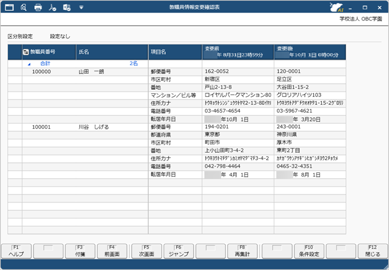Click the F5 次画面 button
Screen dimensions: 389x270
tap(147, 251)
